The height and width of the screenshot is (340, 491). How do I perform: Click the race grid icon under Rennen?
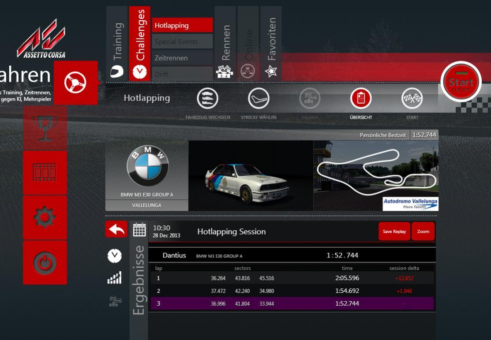point(225,72)
